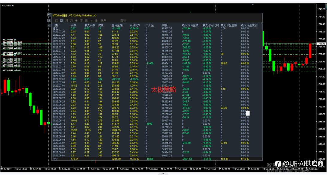Click the 8284.89 total profit value
Image resolution: width=327 pixels, height=175 pixels.
click(116, 159)
